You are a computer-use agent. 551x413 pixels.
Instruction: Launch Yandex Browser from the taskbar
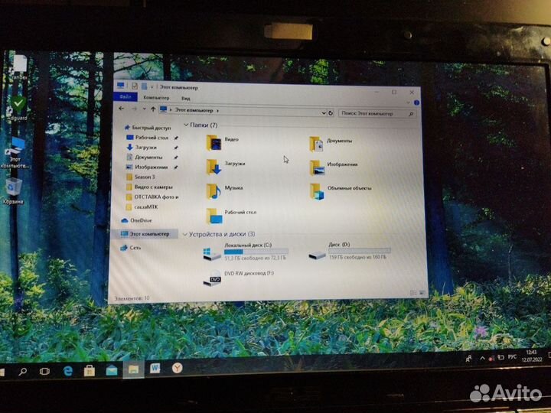177,368
